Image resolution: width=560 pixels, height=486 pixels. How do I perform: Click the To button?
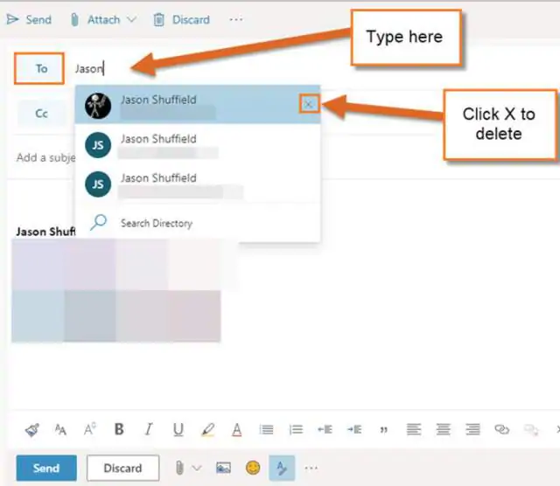tap(39, 68)
